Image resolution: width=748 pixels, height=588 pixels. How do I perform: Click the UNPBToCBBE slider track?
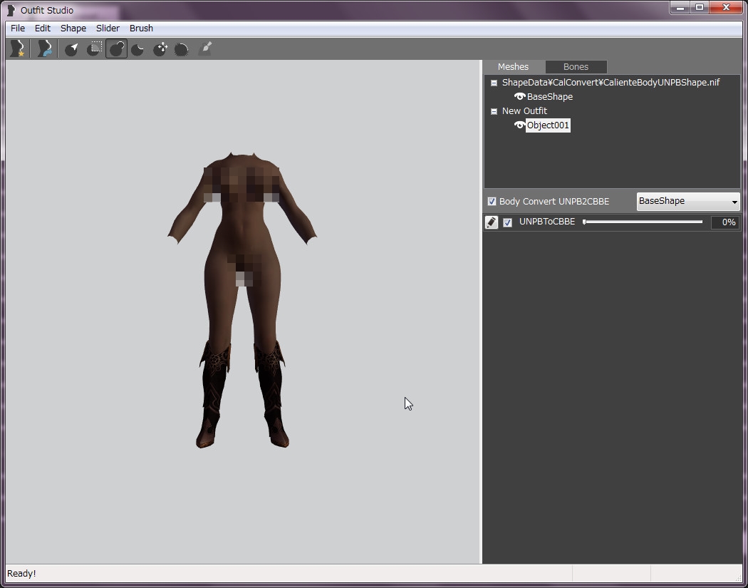pos(643,222)
